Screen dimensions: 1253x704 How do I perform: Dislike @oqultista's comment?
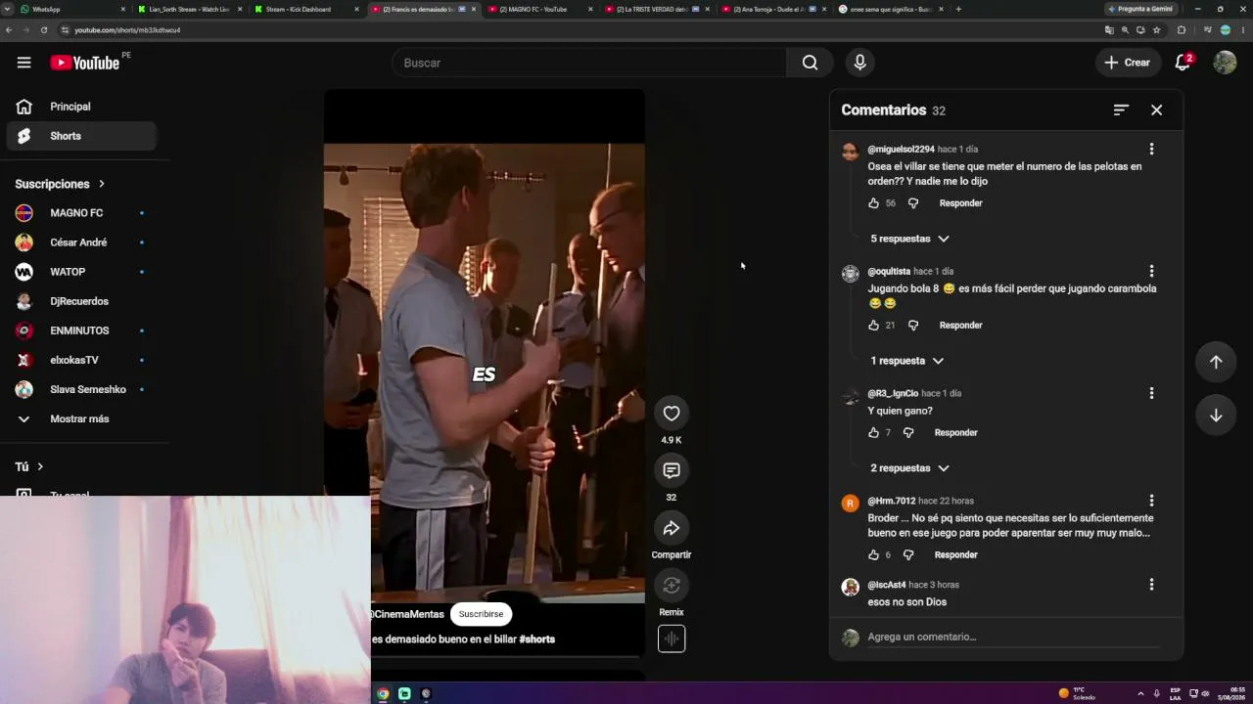coord(912,326)
